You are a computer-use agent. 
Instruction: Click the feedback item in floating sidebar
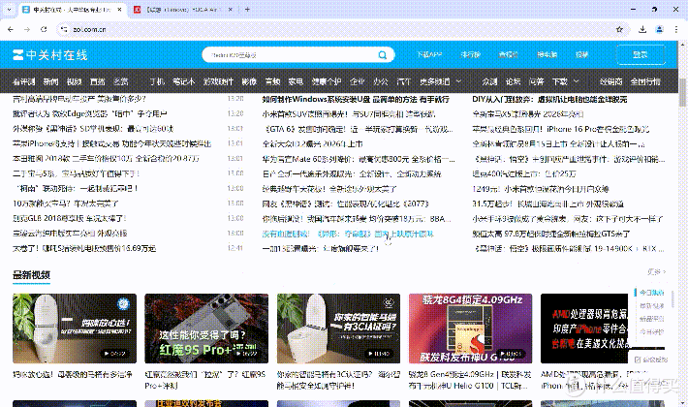651,360
